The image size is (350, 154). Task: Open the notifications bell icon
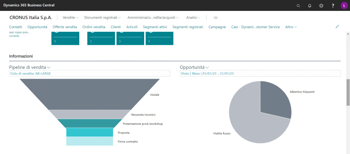click(x=310, y=5)
